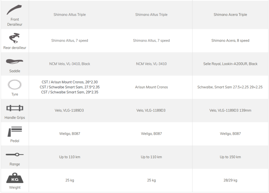Click the 28/29 kg weight value
The width and height of the screenshot is (269, 193).
(x=230, y=180)
